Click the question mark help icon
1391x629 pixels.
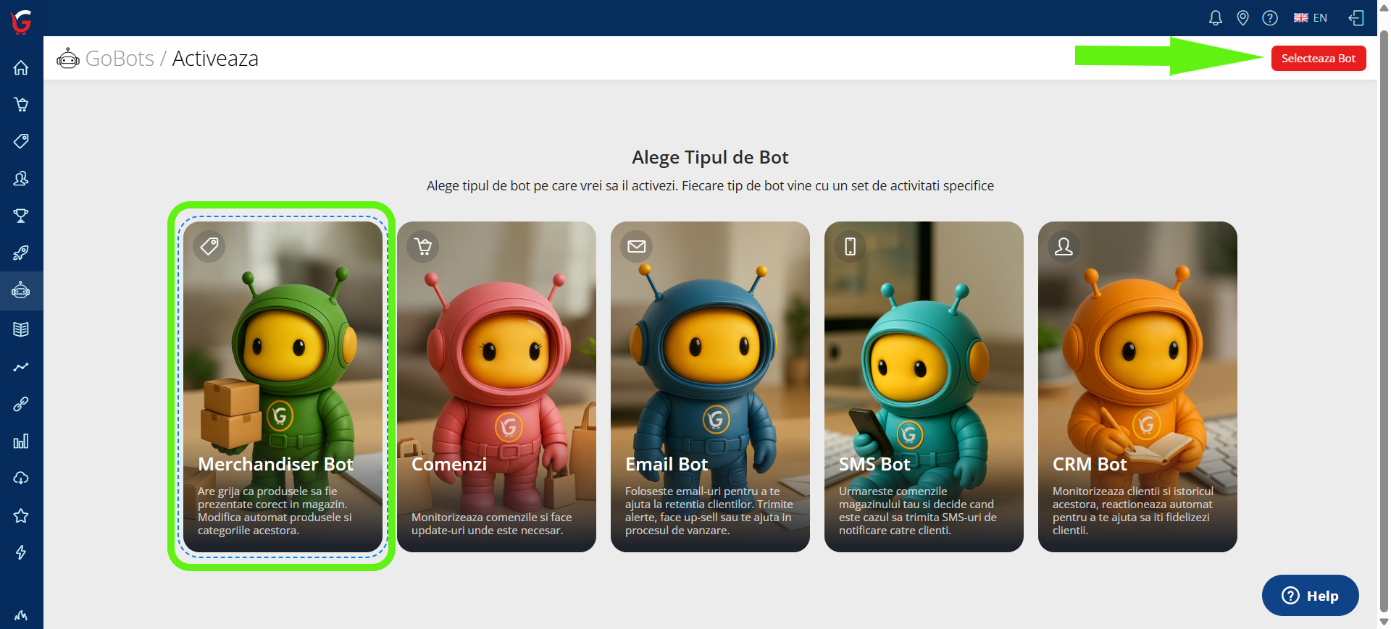pyautogui.click(x=1270, y=18)
